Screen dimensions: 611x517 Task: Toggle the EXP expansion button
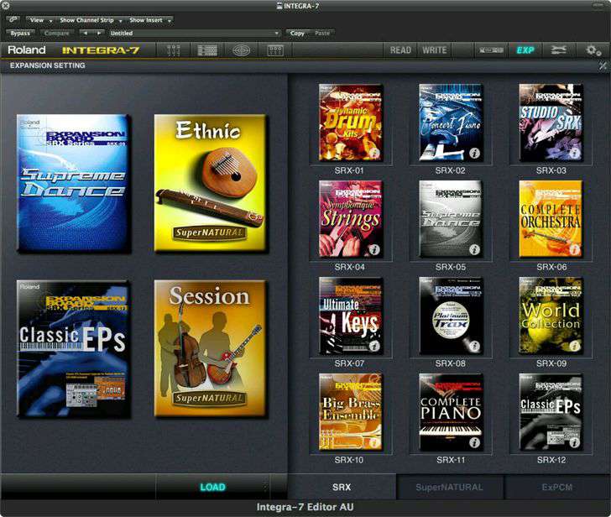tap(525, 50)
